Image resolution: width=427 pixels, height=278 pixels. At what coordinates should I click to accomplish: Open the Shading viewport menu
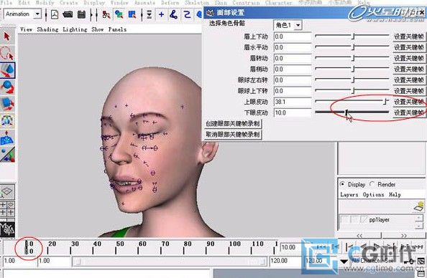(x=47, y=29)
